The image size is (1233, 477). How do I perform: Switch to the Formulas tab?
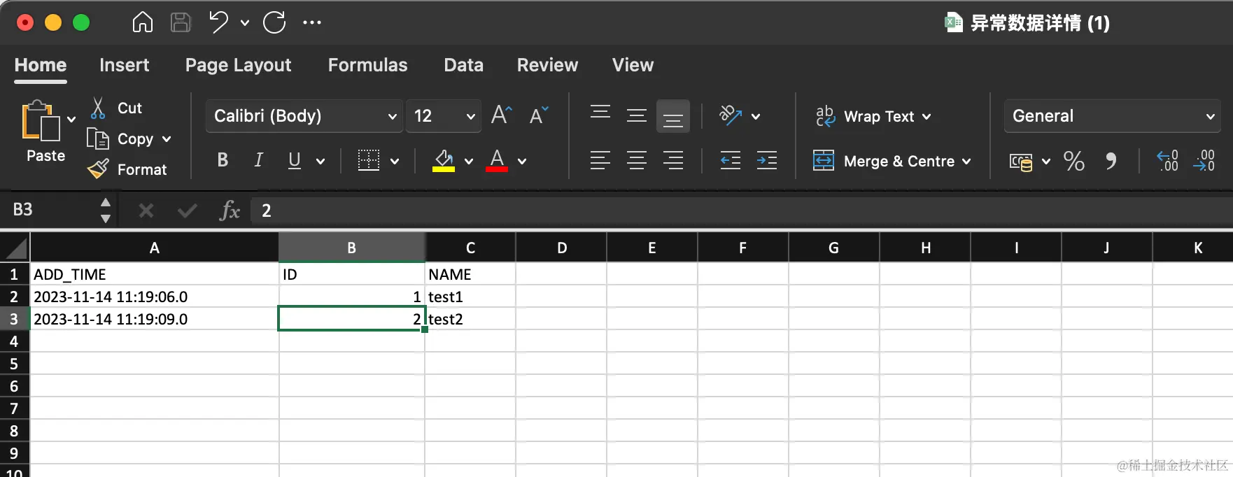pos(367,65)
